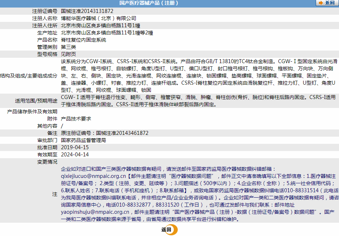Click label 审批部门
Screen dimensions: 339x236
click(x=47, y=140)
